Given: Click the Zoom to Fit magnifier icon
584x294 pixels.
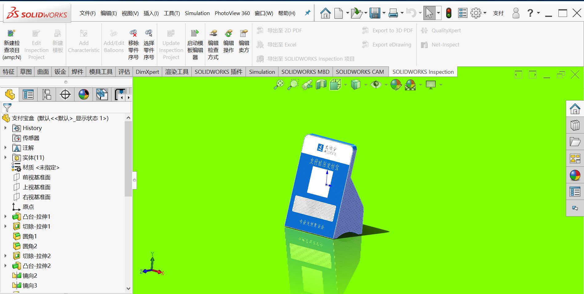Looking at the screenshot, I should (x=279, y=85).
